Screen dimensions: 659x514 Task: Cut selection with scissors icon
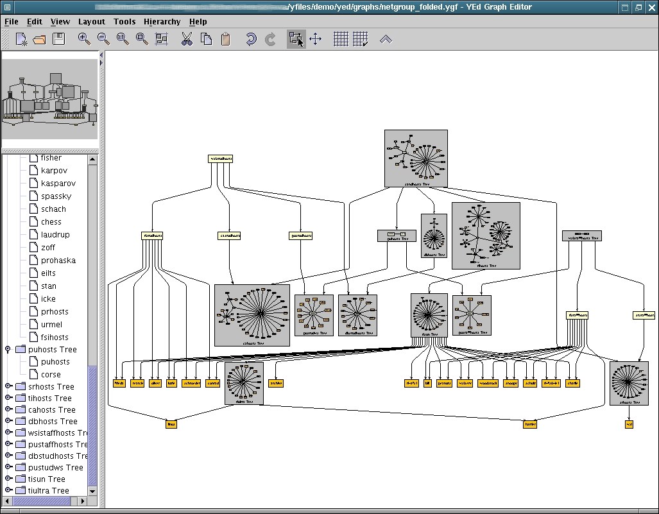[x=187, y=39]
